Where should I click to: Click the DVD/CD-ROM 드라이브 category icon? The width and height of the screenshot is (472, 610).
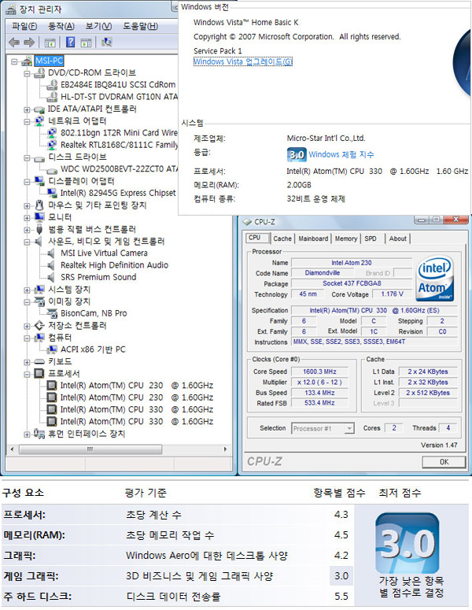[x=39, y=72]
